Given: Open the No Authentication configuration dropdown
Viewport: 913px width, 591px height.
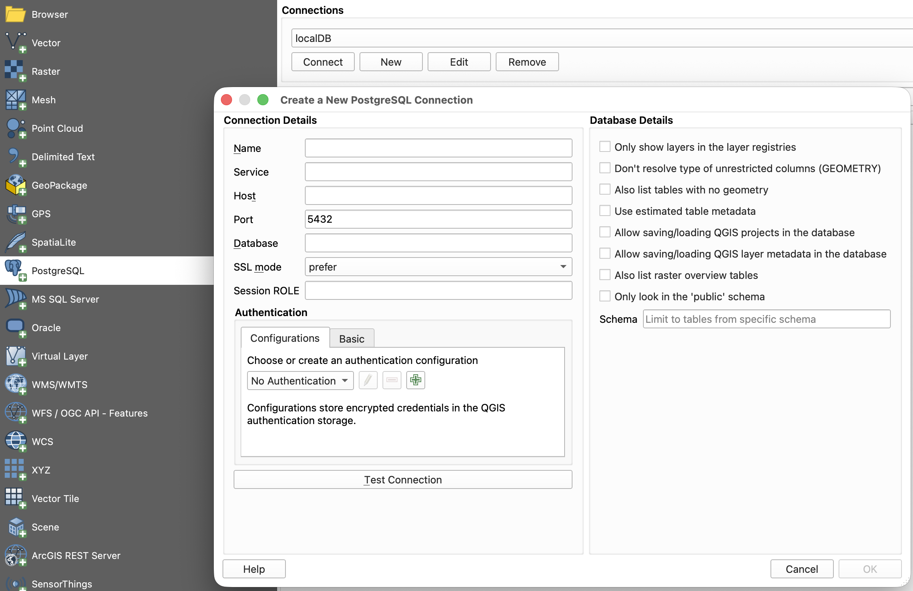Looking at the screenshot, I should pos(300,381).
